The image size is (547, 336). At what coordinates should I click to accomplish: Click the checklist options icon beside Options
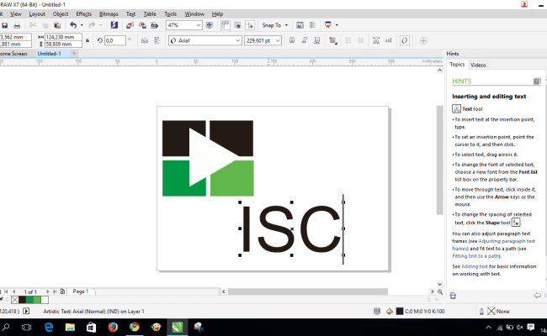click(312, 25)
